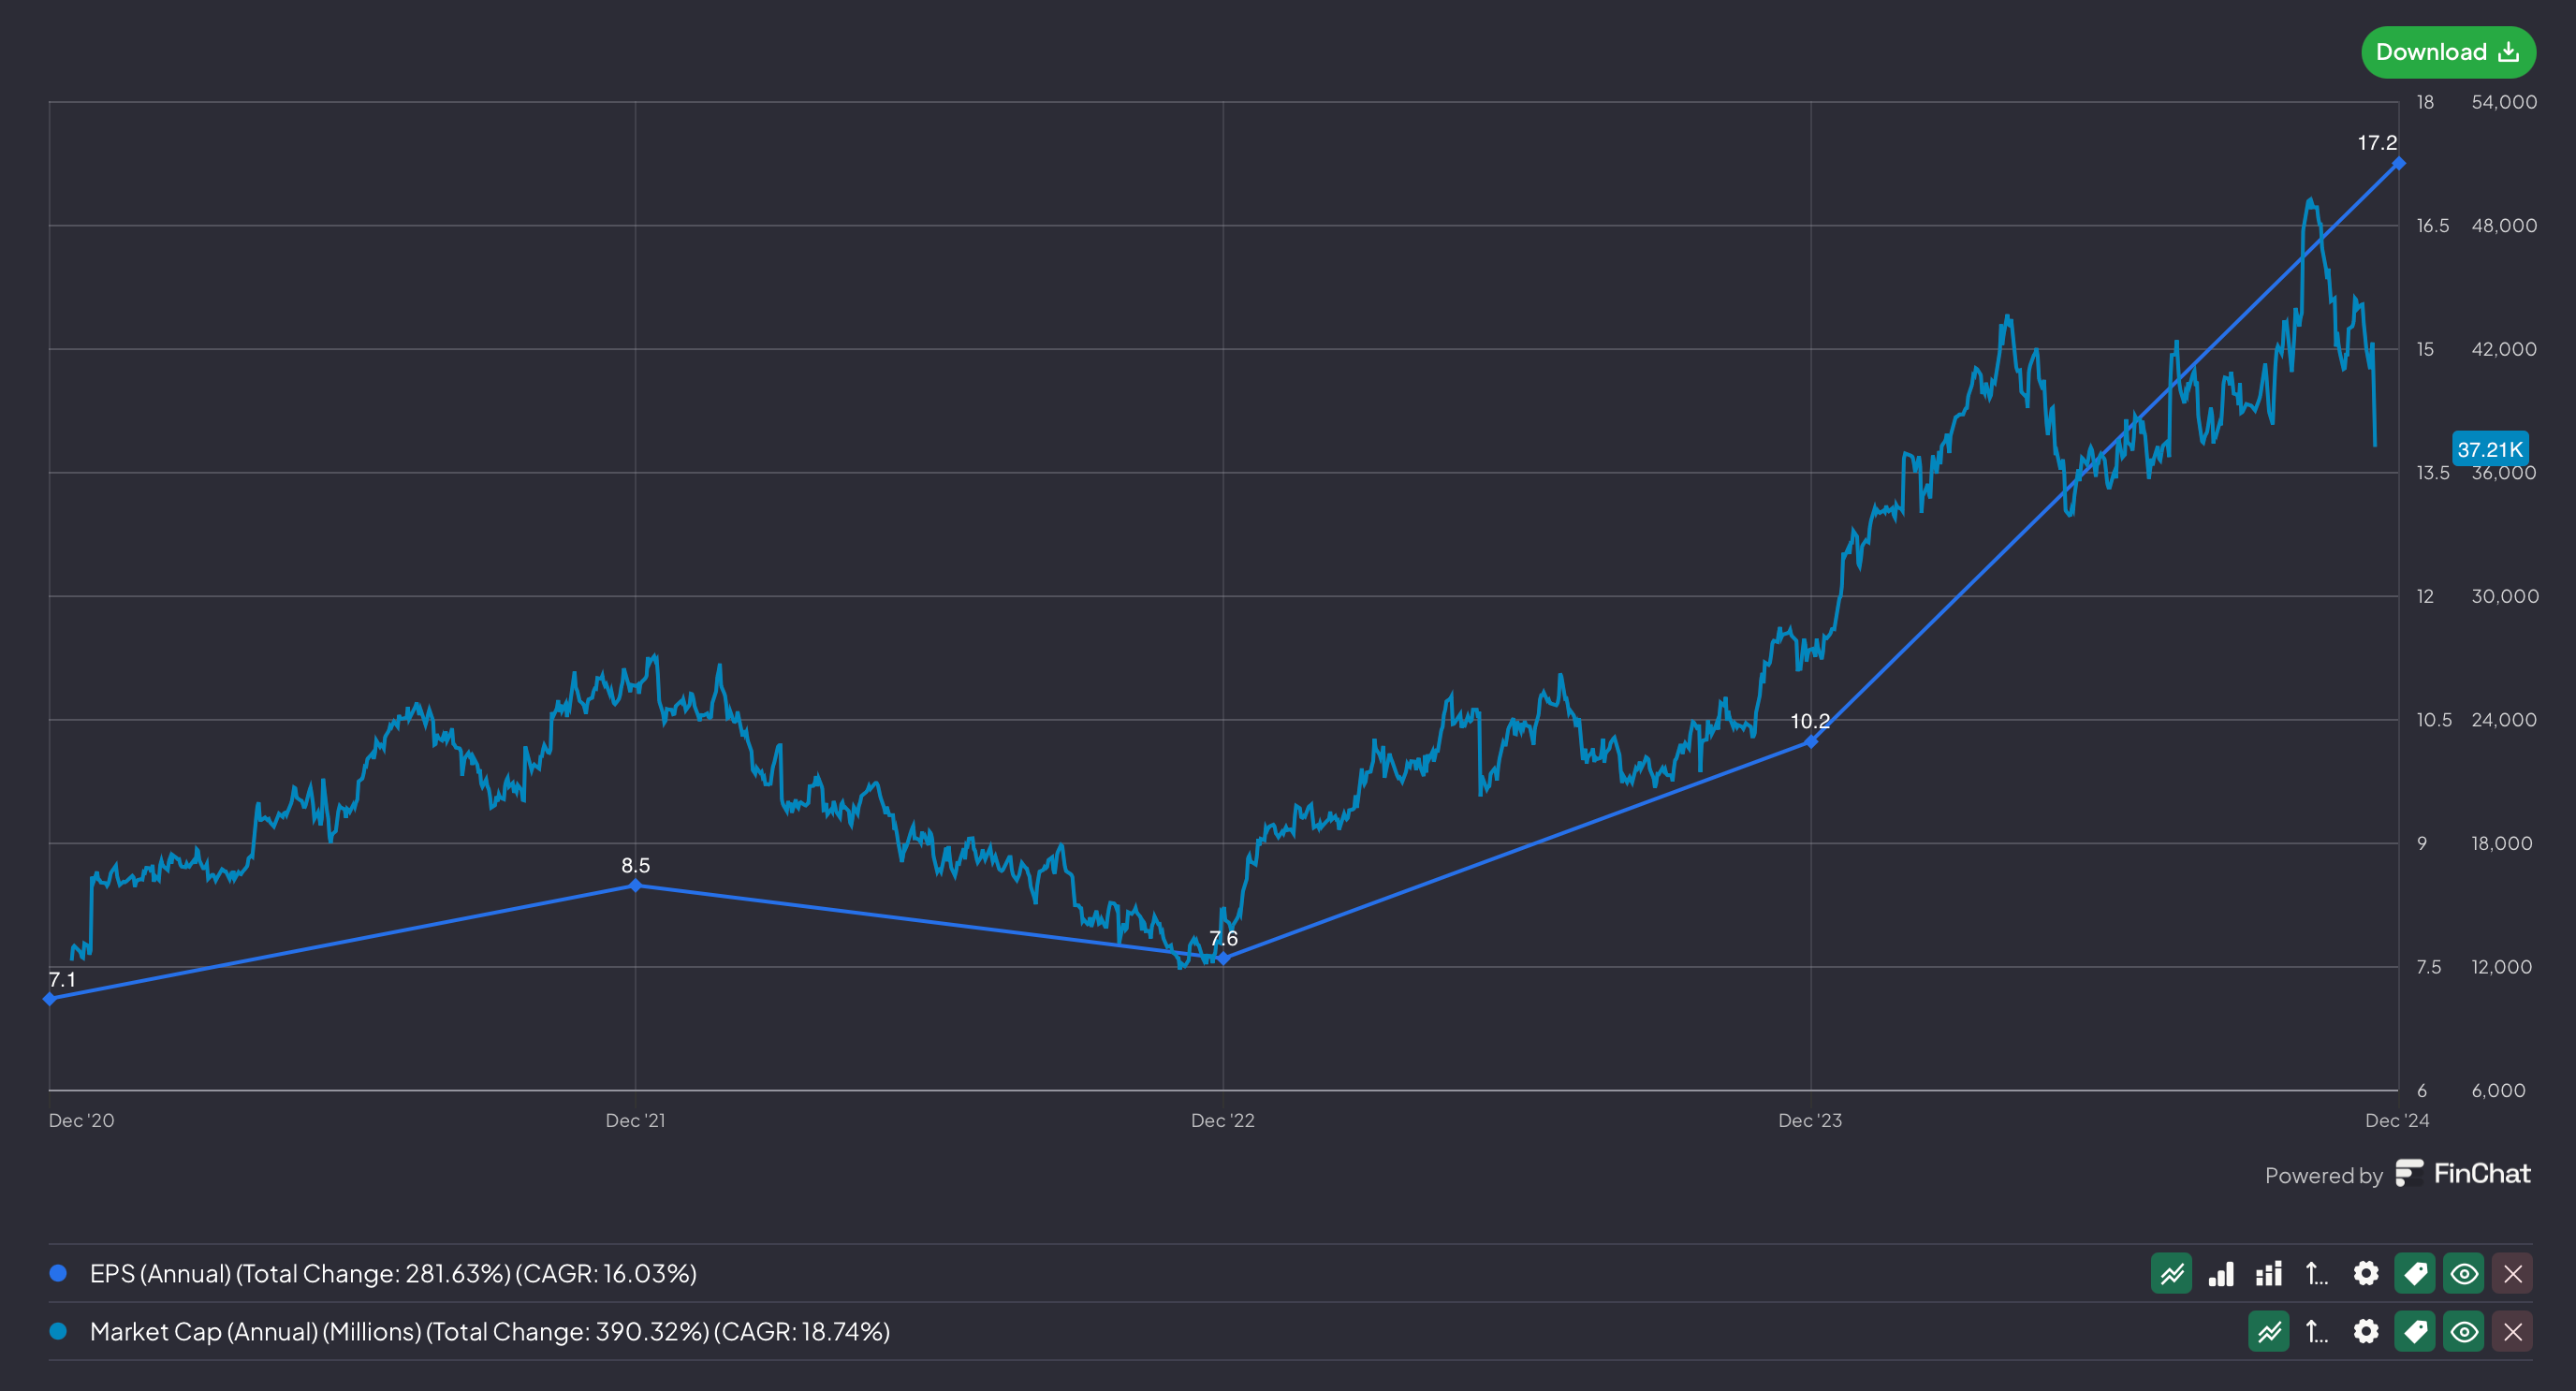Image resolution: width=2576 pixels, height=1391 pixels.
Task: Select line chart type for Market Cap series
Action: click(2268, 1331)
